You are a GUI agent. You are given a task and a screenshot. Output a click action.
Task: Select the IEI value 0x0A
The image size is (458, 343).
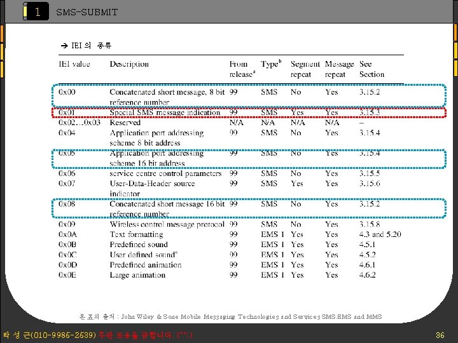coord(67,234)
